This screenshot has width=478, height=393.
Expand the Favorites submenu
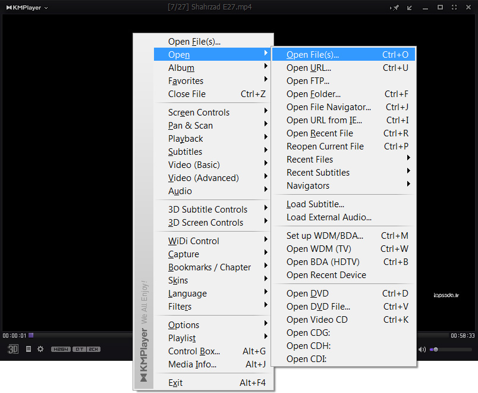[213, 81]
